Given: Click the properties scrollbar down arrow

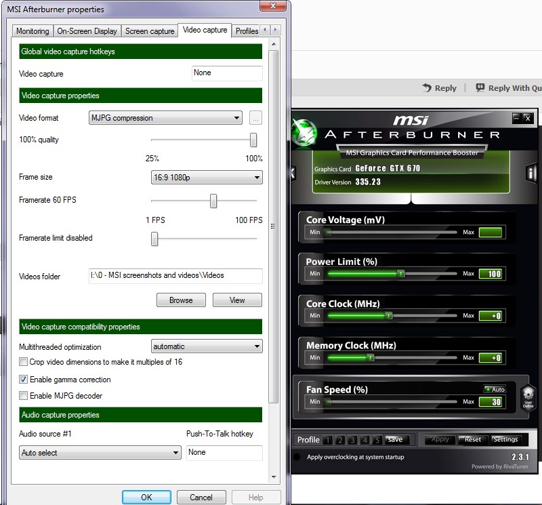Looking at the screenshot, I should click(274, 477).
